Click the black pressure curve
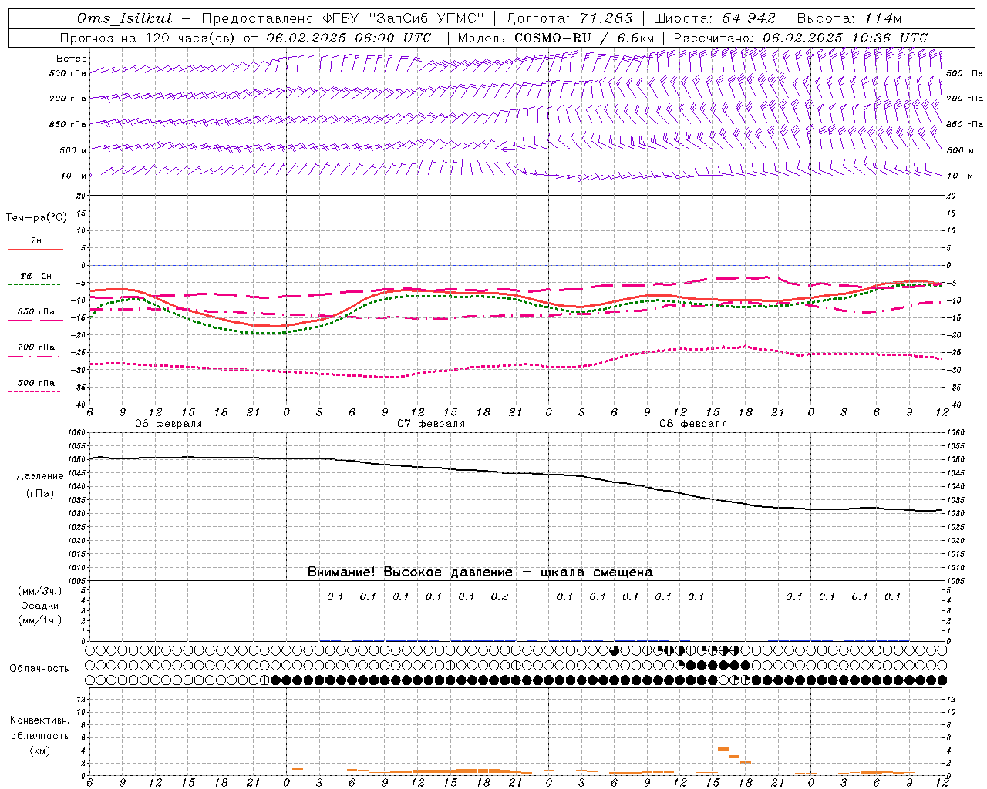The width and height of the screenshot is (987, 789). [x=517, y=473]
